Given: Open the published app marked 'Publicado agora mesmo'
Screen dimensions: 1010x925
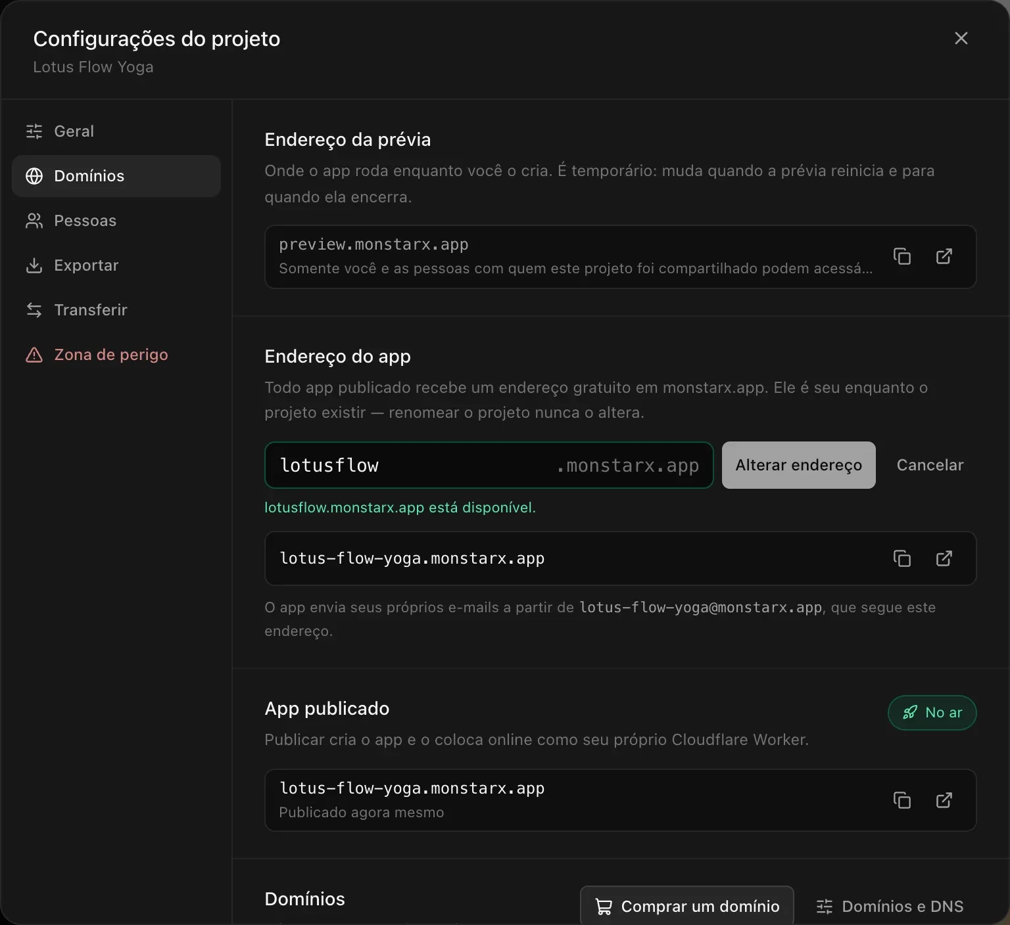Looking at the screenshot, I should pos(944,800).
